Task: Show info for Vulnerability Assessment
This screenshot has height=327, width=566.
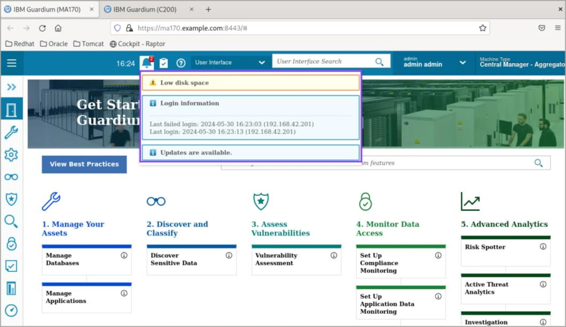Action: [334, 255]
